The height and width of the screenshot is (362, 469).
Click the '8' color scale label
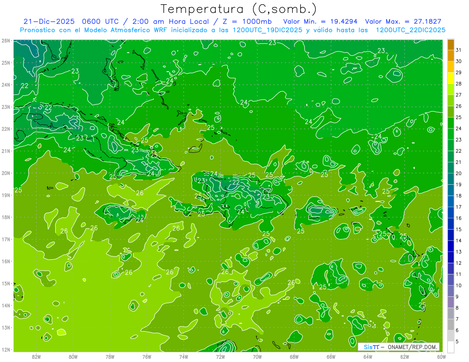[457, 308]
